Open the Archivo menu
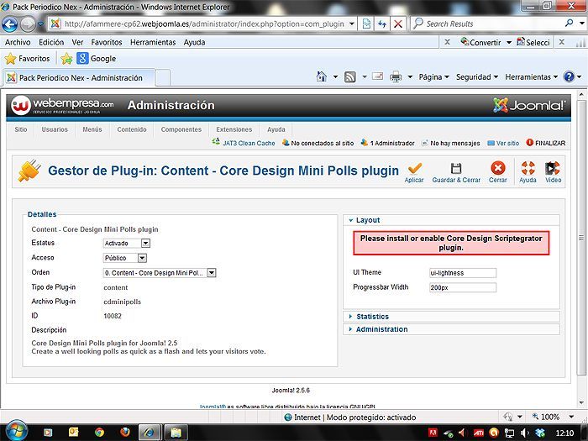The width and height of the screenshot is (588, 441). [x=18, y=42]
